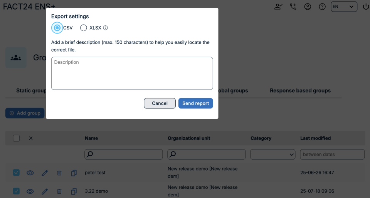View the peter test group eye icon
This screenshot has height=198, width=370.
30,173
